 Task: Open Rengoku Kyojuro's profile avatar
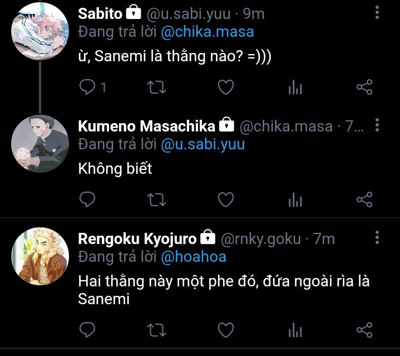[x=39, y=255]
